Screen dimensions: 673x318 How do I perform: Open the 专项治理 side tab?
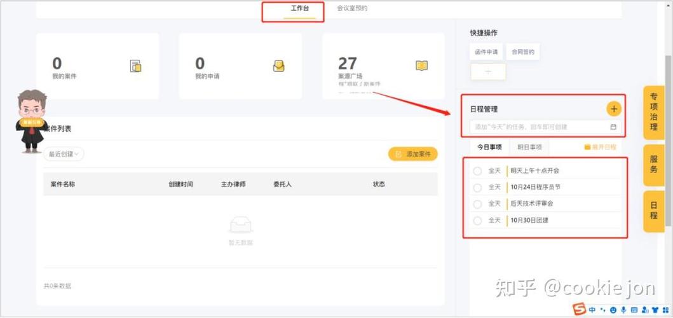[653, 112]
